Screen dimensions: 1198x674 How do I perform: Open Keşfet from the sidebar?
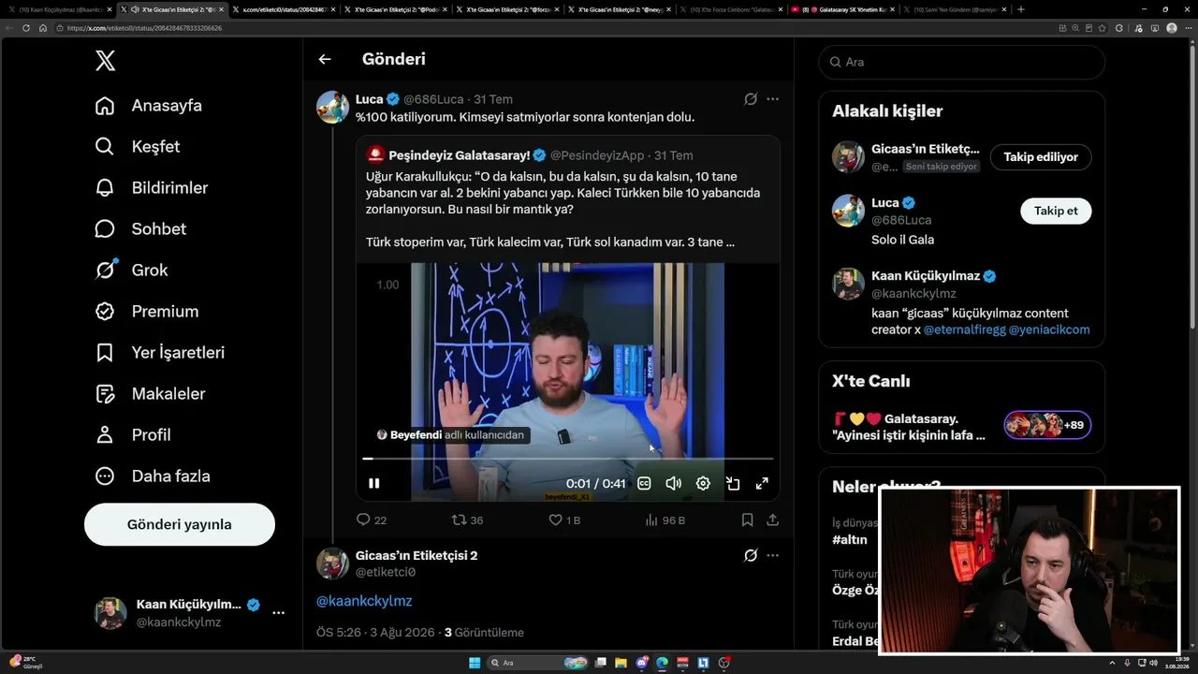point(138,147)
